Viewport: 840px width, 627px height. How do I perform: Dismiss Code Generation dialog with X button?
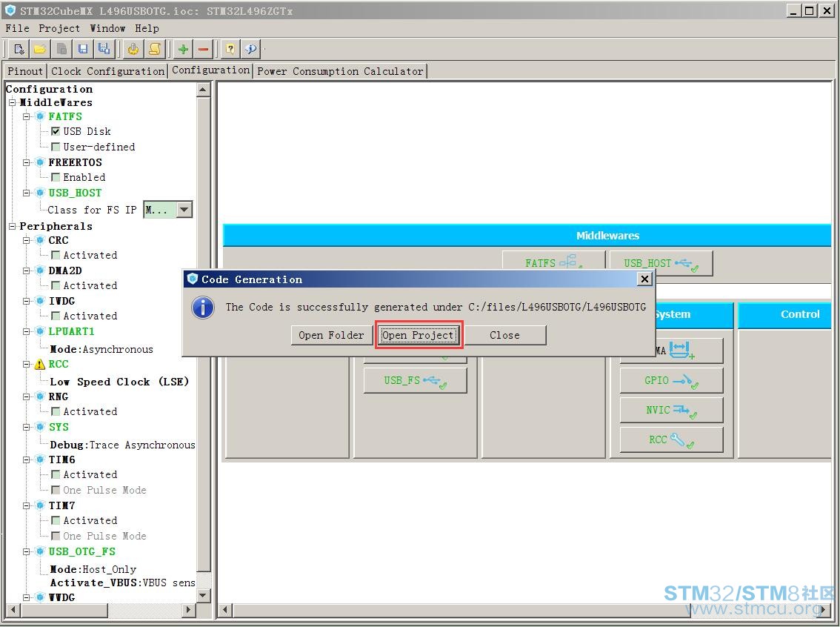point(644,279)
